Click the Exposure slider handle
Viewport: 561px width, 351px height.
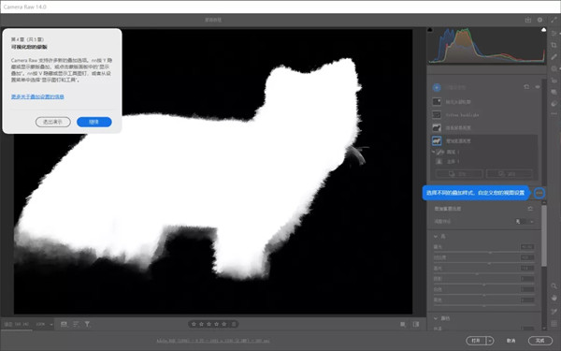click(490, 253)
